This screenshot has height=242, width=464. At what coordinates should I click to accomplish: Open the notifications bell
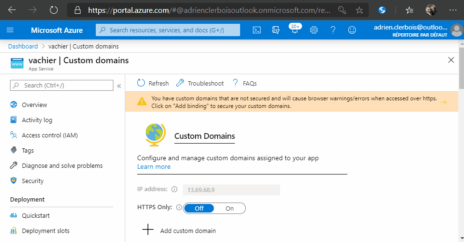(x=294, y=30)
